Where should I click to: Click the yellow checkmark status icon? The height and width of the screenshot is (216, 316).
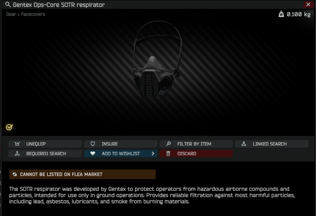(x=9, y=127)
